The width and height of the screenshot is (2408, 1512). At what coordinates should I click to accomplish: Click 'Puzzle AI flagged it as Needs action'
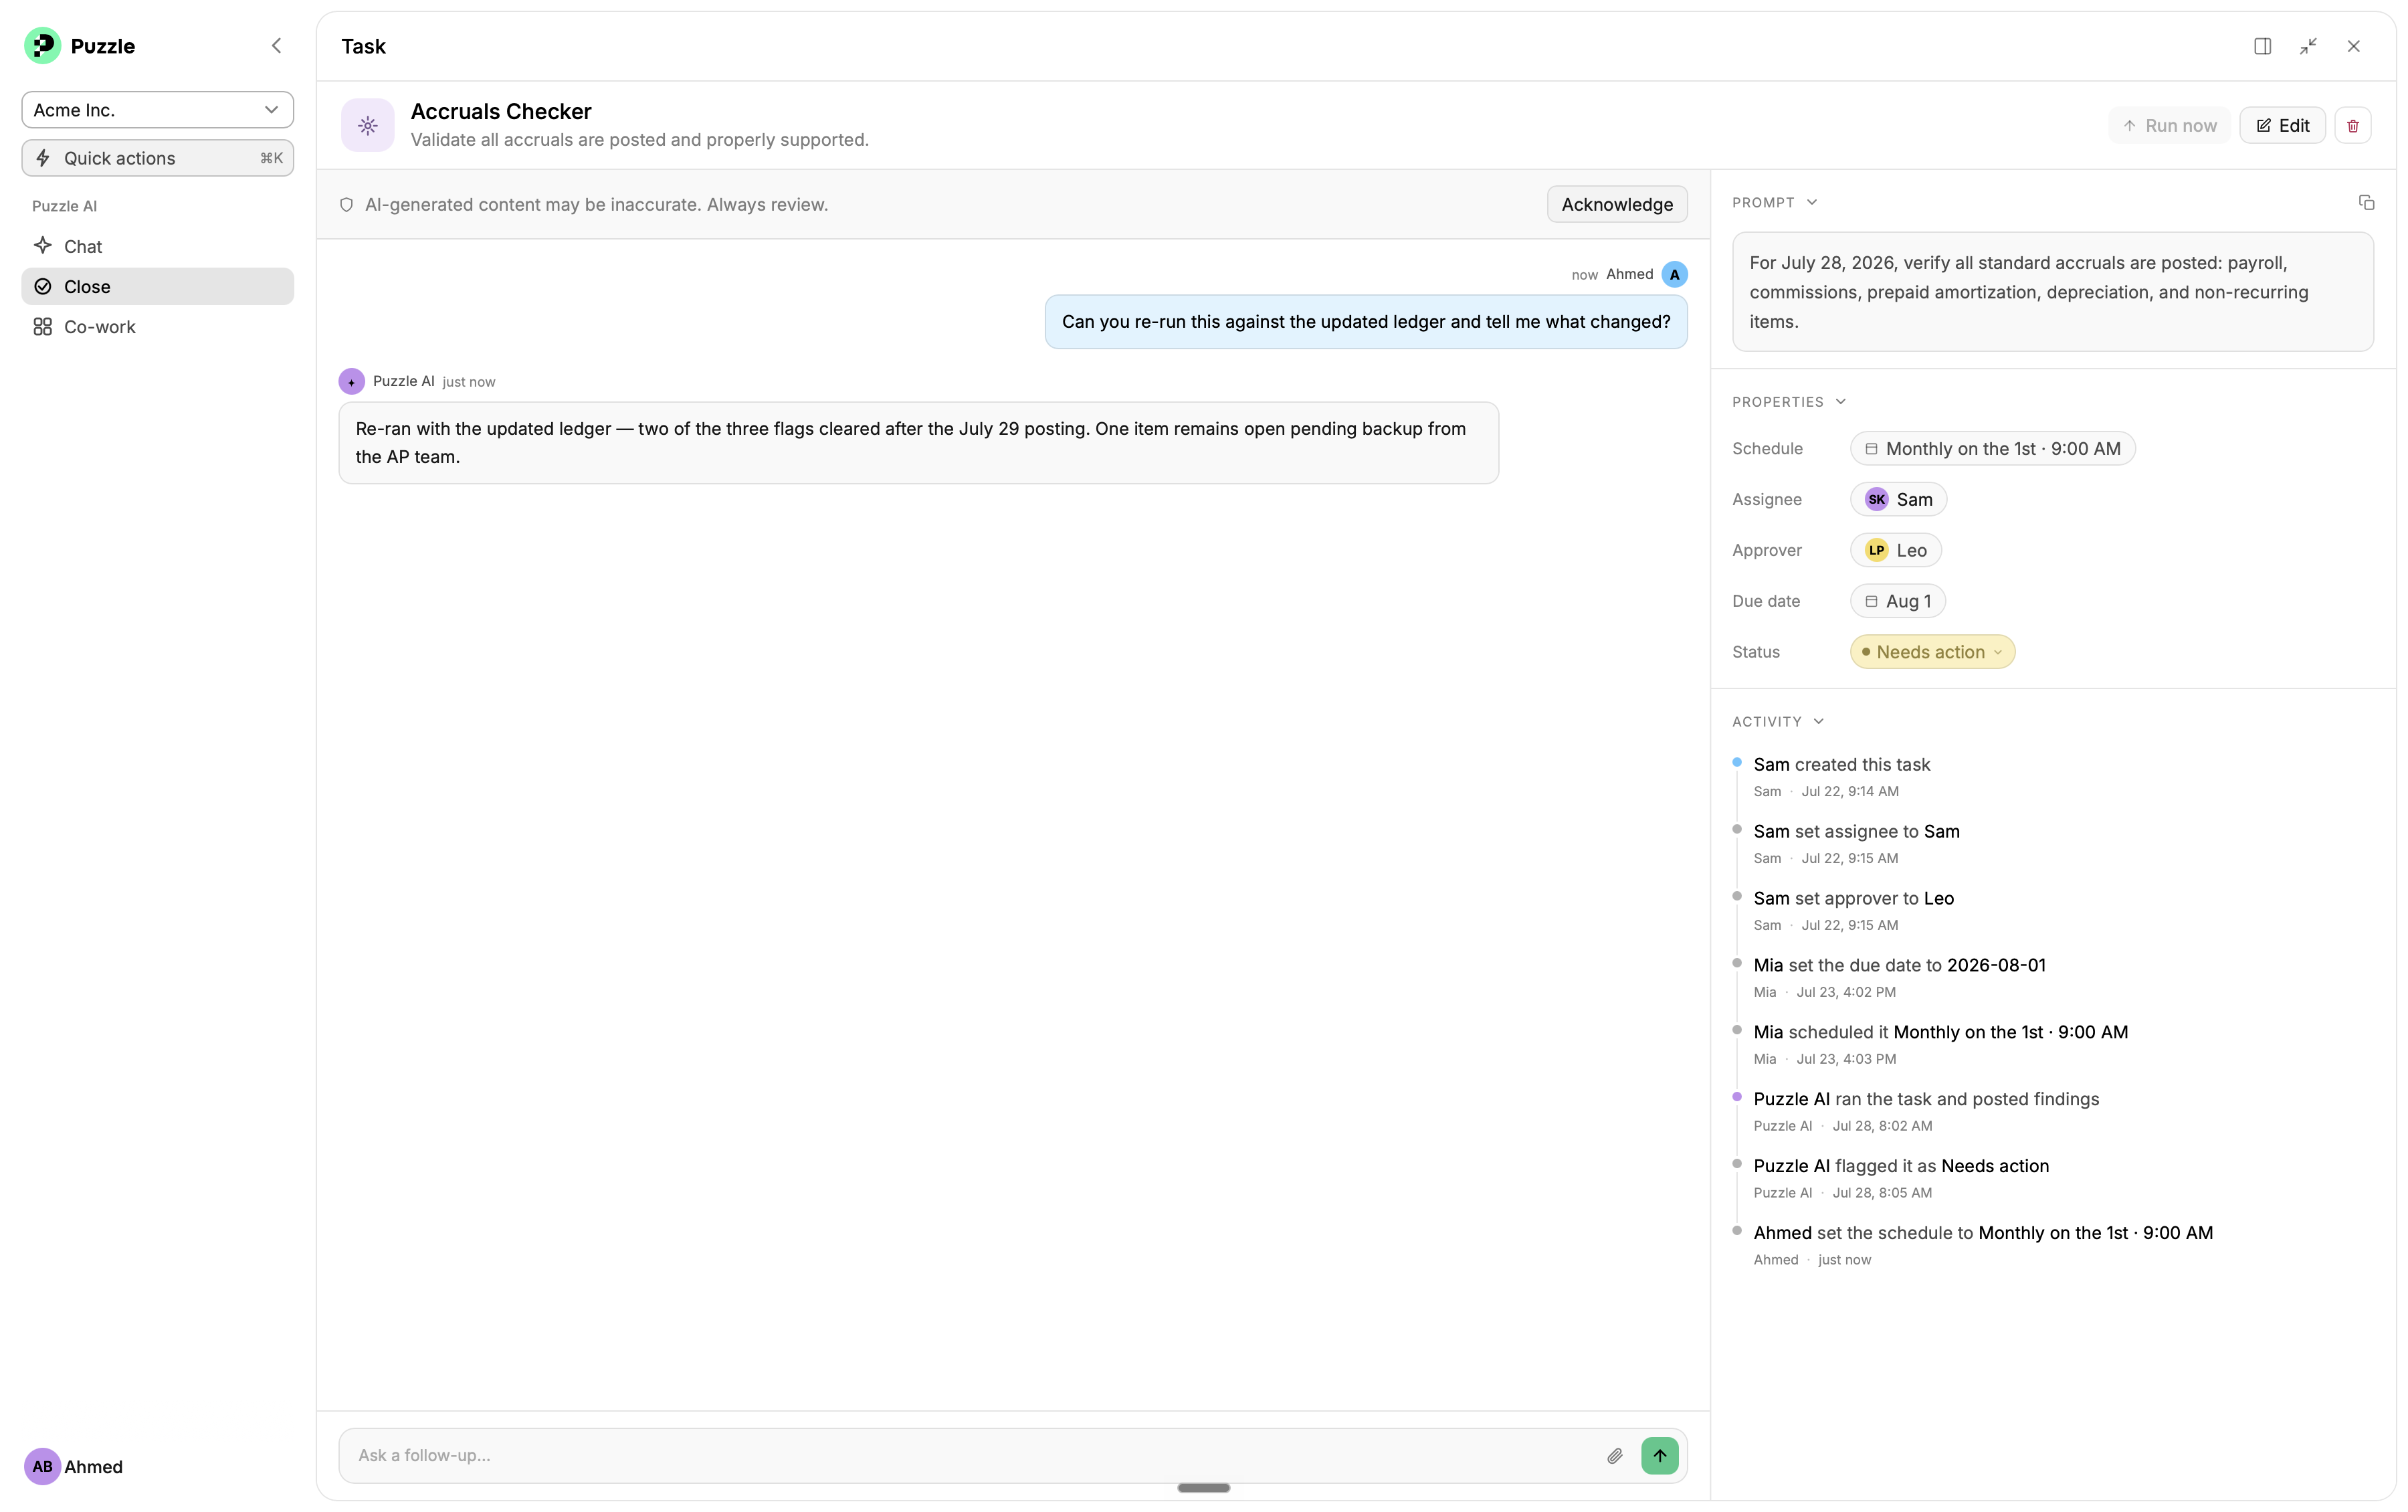pos(1901,1167)
